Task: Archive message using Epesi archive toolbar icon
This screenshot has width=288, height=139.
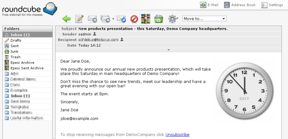Action: [146, 19]
